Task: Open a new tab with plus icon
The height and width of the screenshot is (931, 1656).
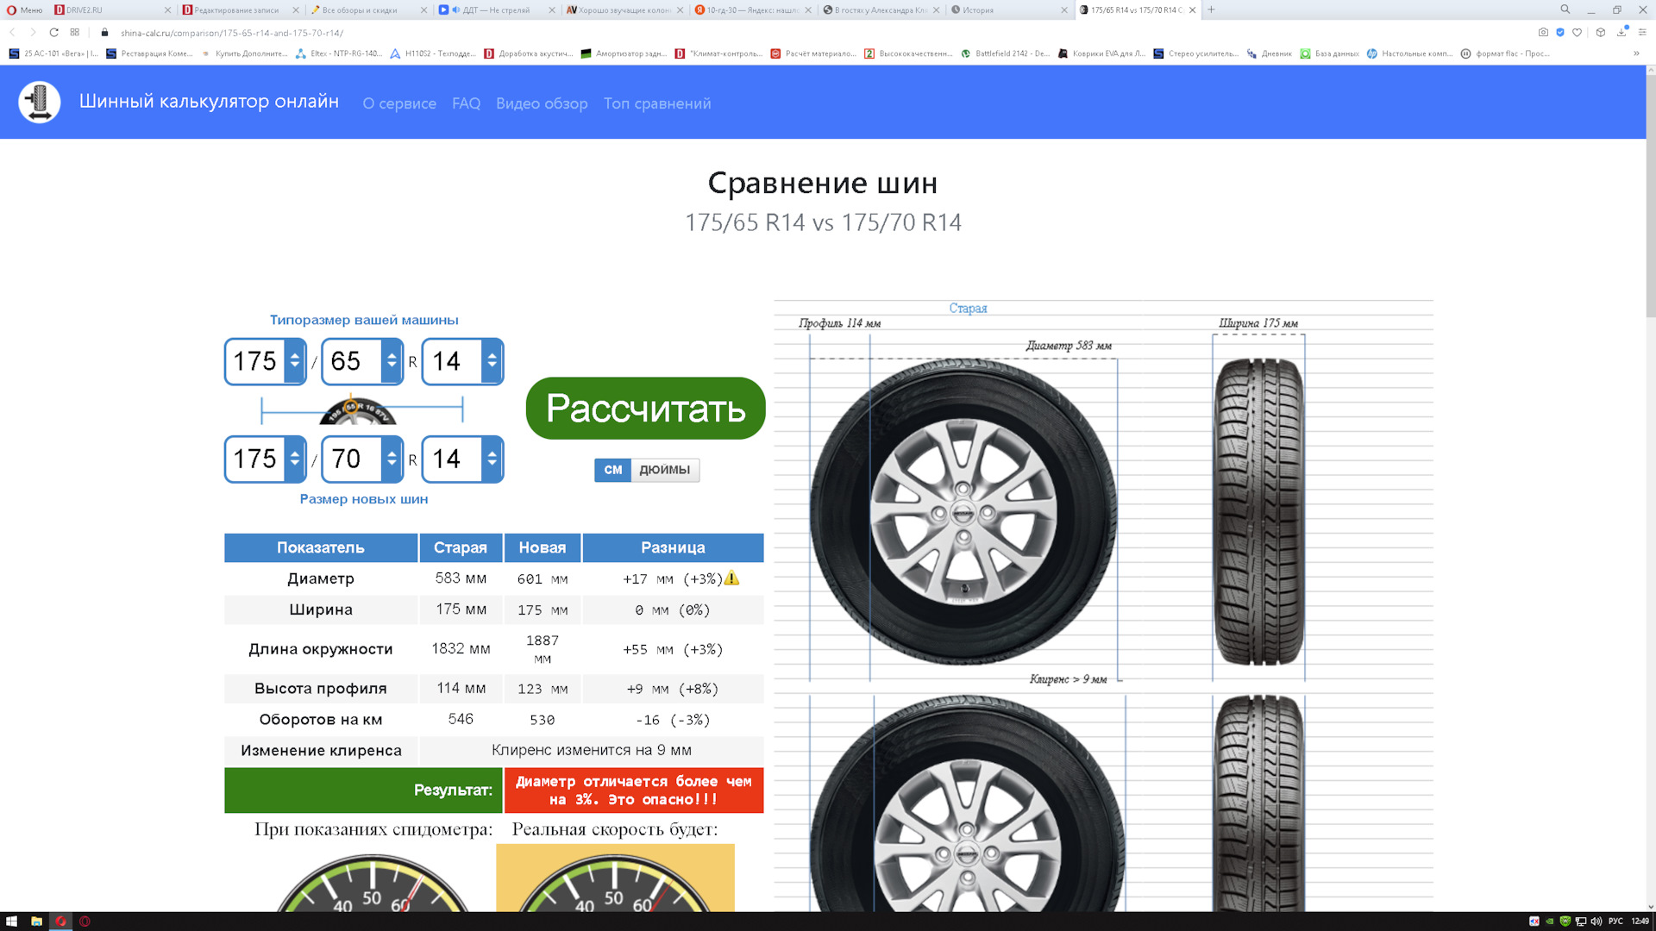Action: coord(1211,9)
